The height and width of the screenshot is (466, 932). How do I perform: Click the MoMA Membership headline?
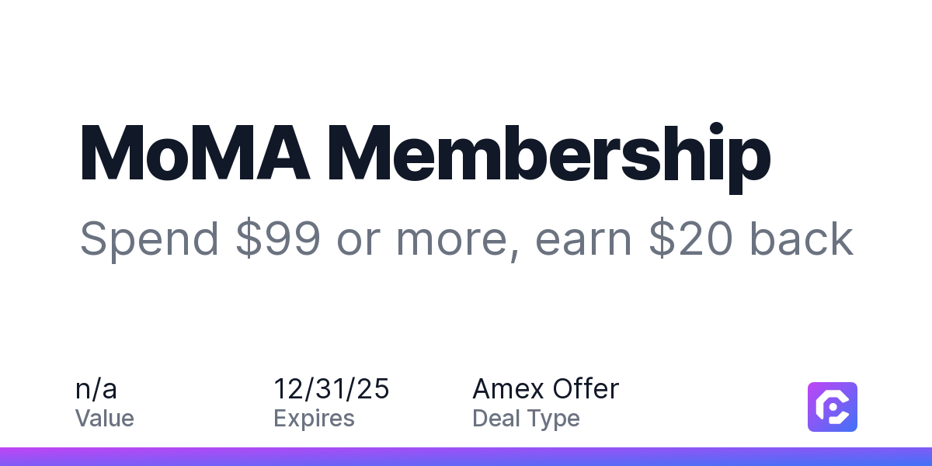click(x=425, y=155)
